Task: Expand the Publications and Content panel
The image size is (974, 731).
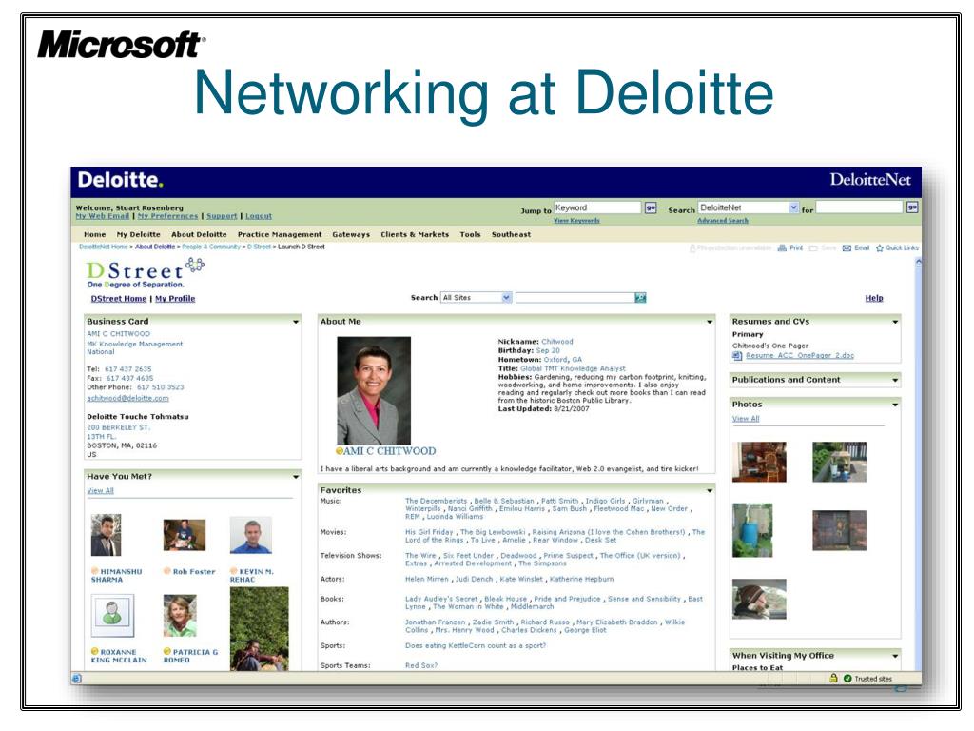Action: pyautogui.click(x=895, y=380)
